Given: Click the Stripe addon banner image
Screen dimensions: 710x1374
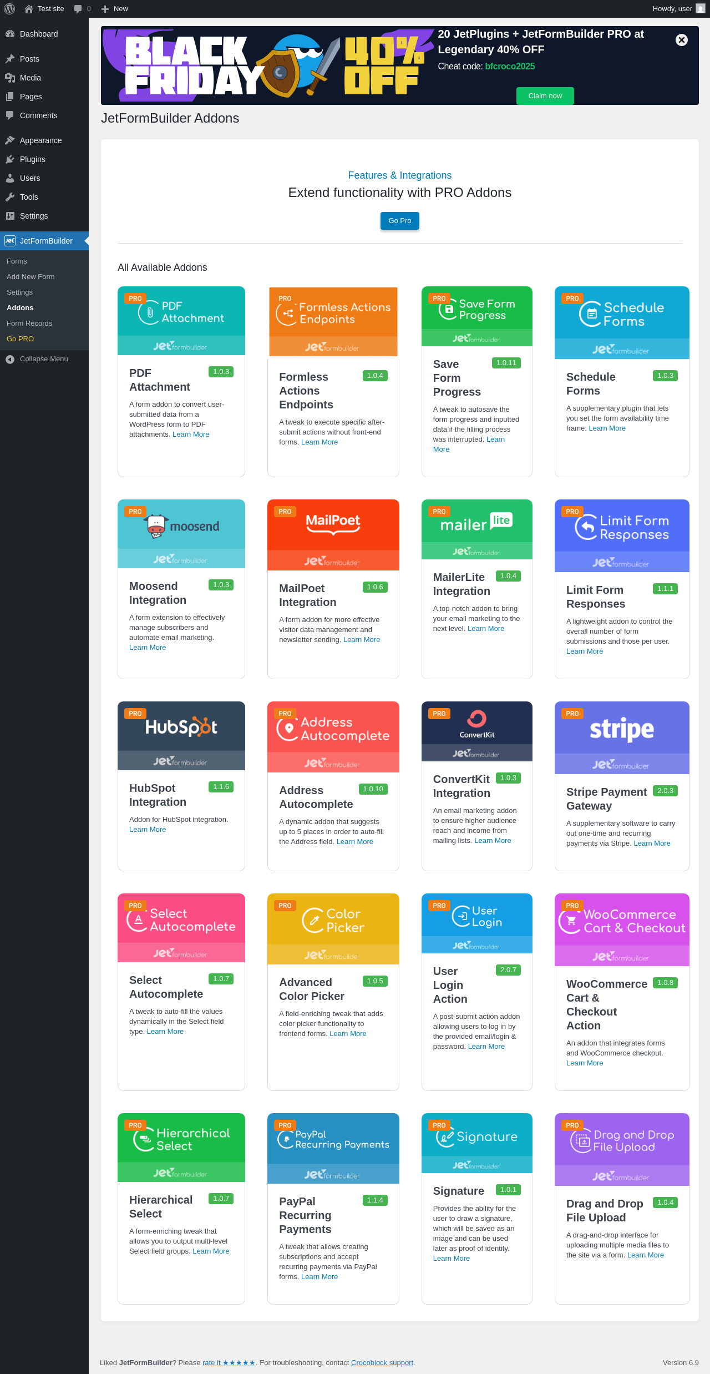Looking at the screenshot, I should tap(622, 738).
